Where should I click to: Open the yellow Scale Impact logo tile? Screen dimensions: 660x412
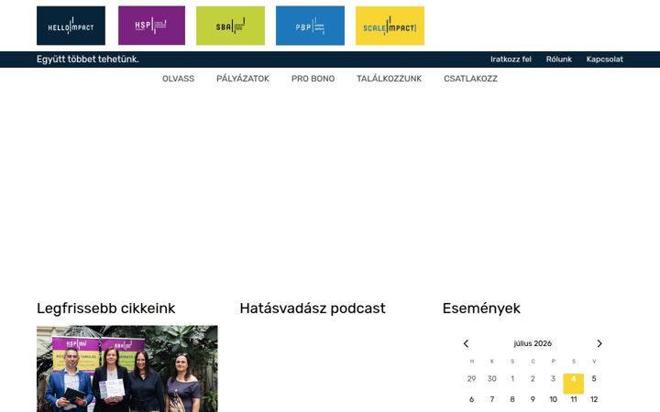(x=390, y=26)
